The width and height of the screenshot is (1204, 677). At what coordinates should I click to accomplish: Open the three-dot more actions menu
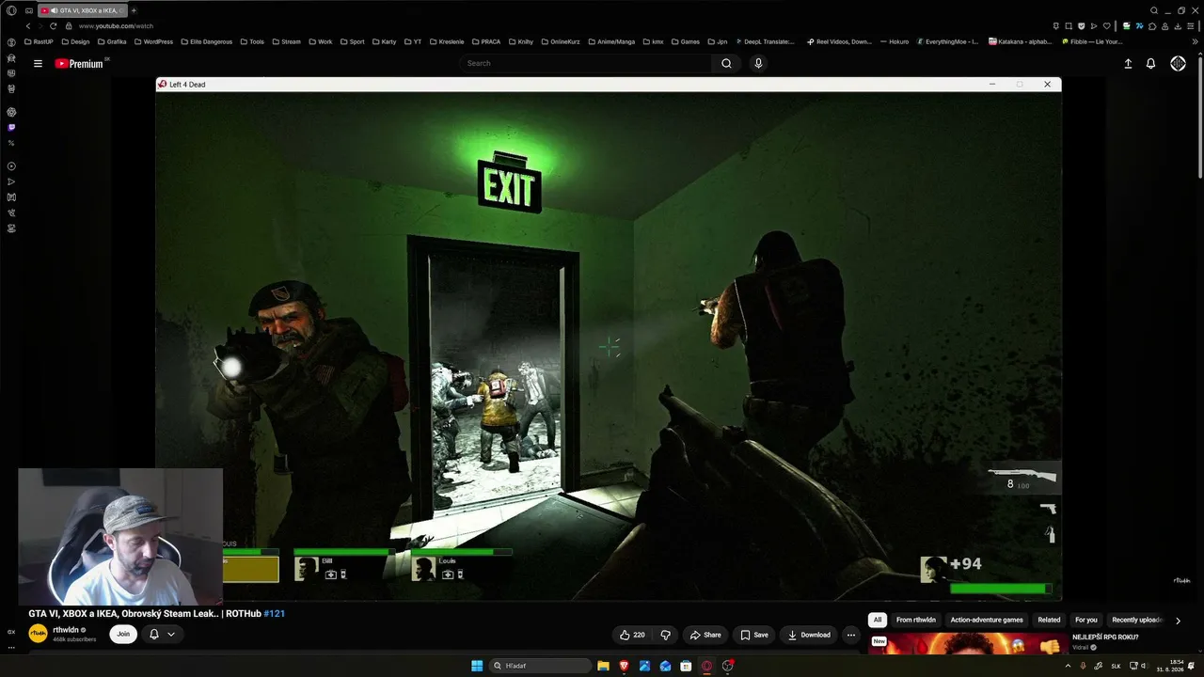coord(851,635)
